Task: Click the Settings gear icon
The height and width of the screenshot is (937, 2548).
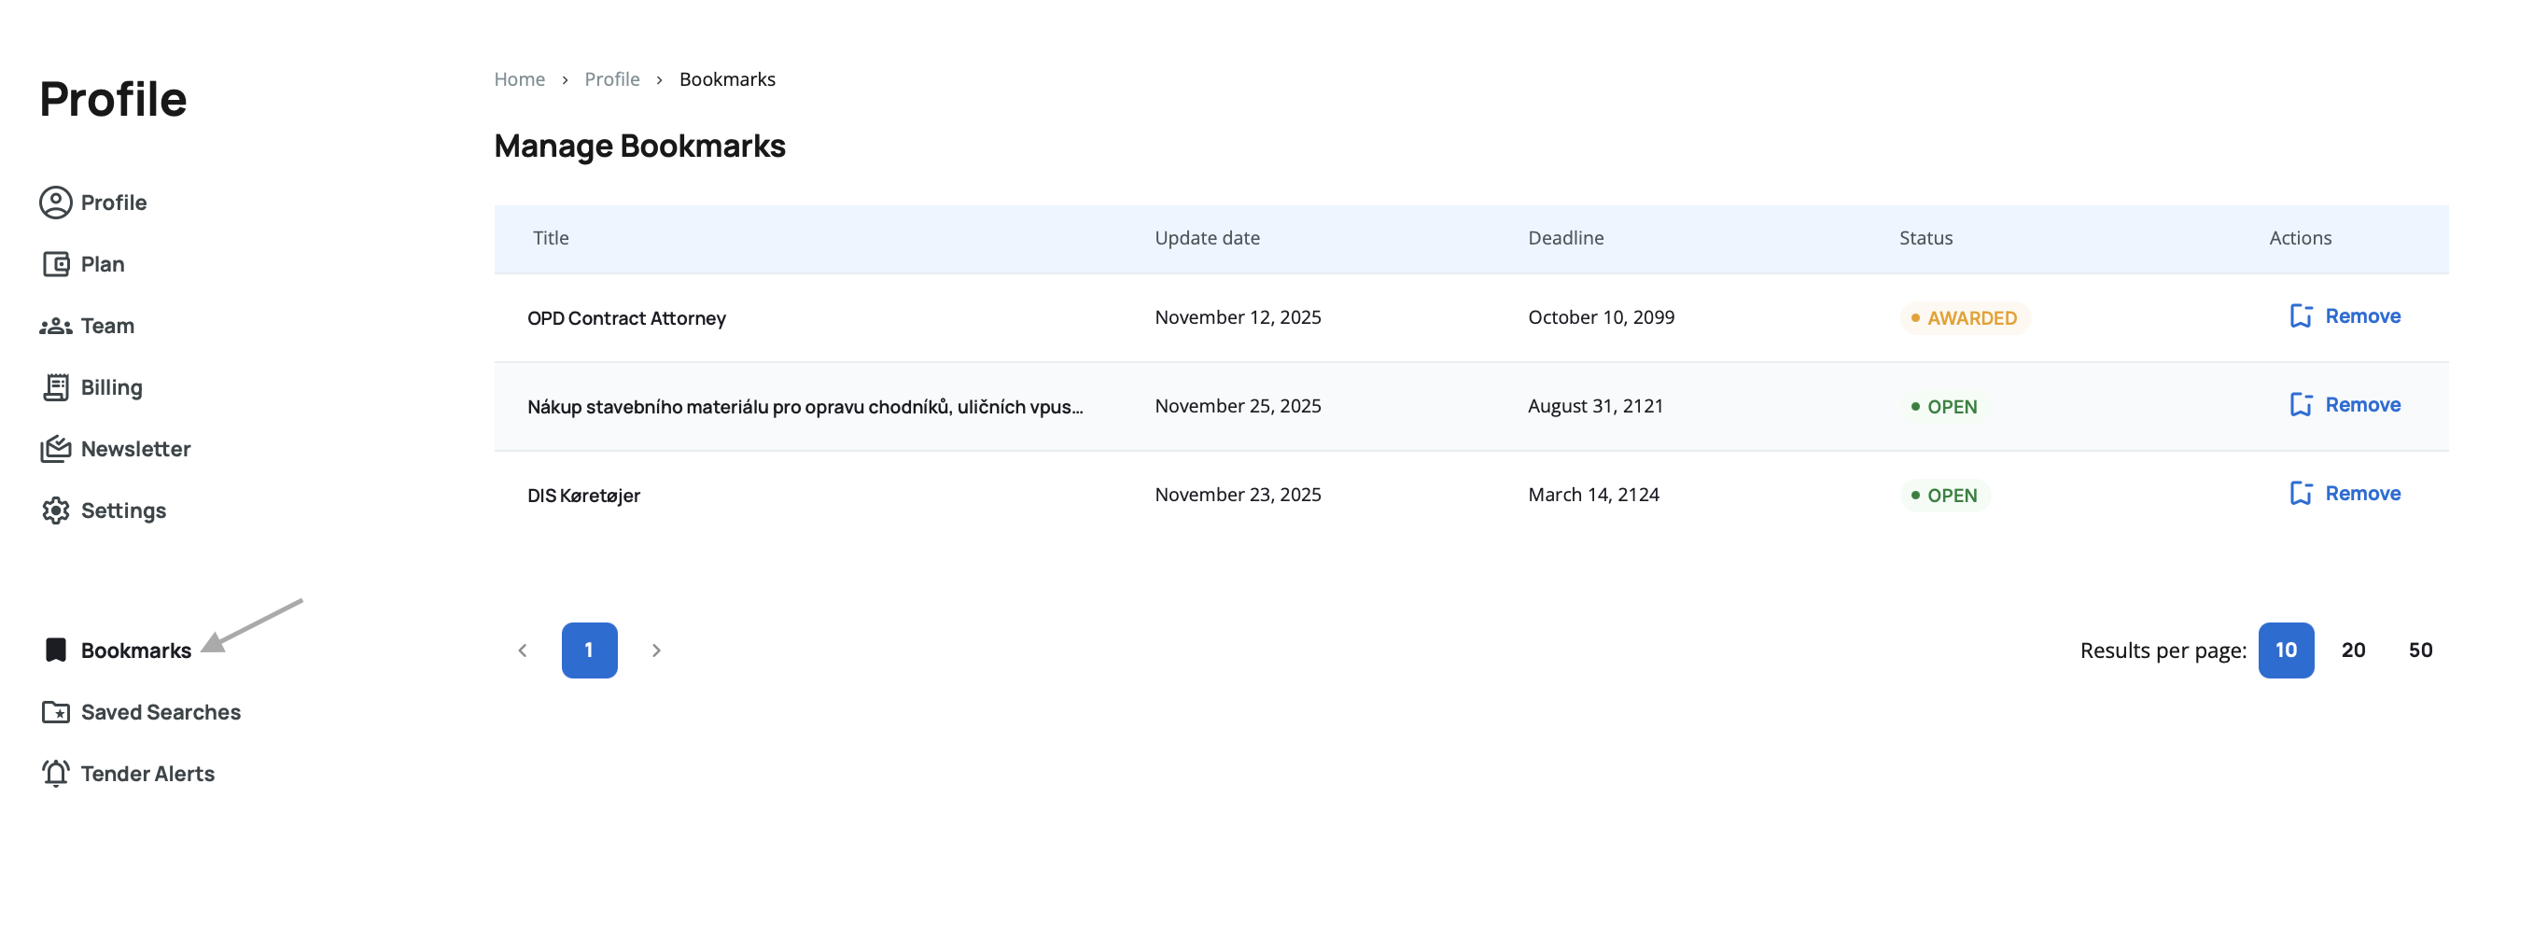Action: pyautogui.click(x=55, y=510)
